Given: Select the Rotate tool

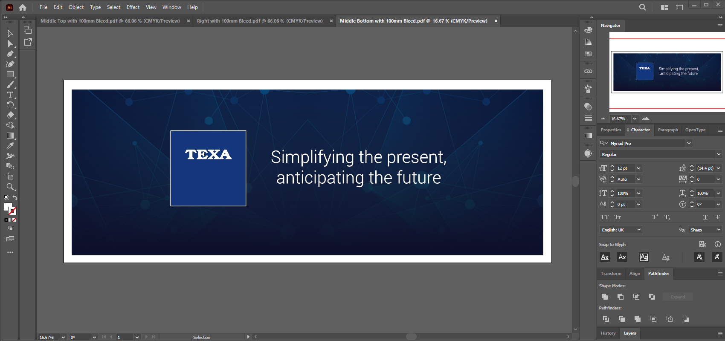Looking at the screenshot, I should coord(10,105).
